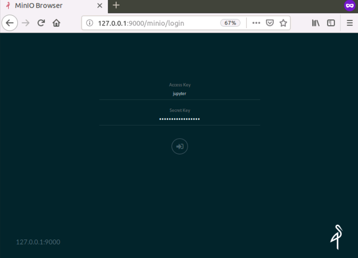Click the tracking protection shield icon
The height and width of the screenshot is (258, 358).
269,23
